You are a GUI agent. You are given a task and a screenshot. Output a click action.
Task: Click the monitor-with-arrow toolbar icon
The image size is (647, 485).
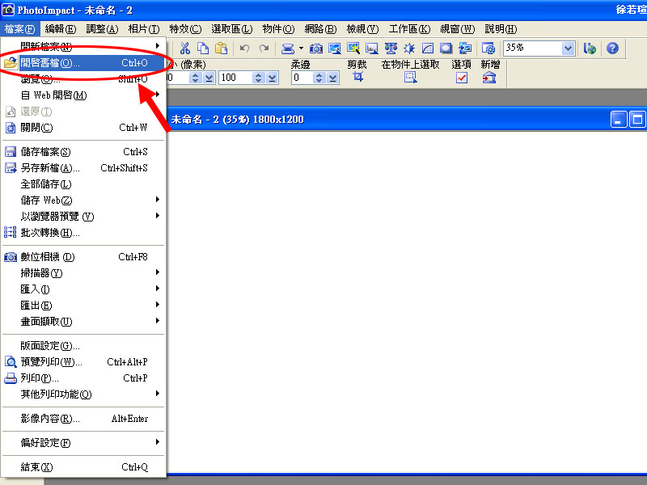[335, 48]
